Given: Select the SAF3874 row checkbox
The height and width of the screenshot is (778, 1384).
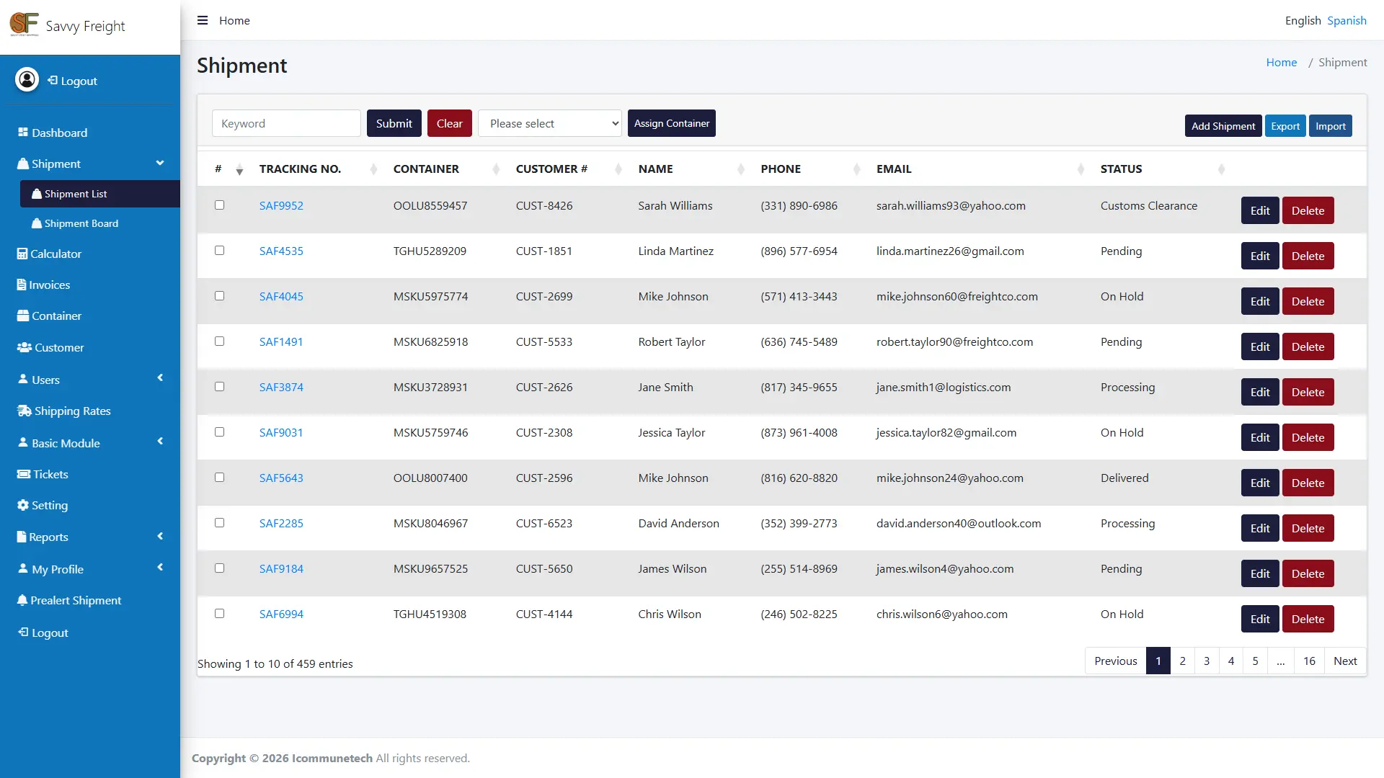Looking at the screenshot, I should [x=219, y=386].
